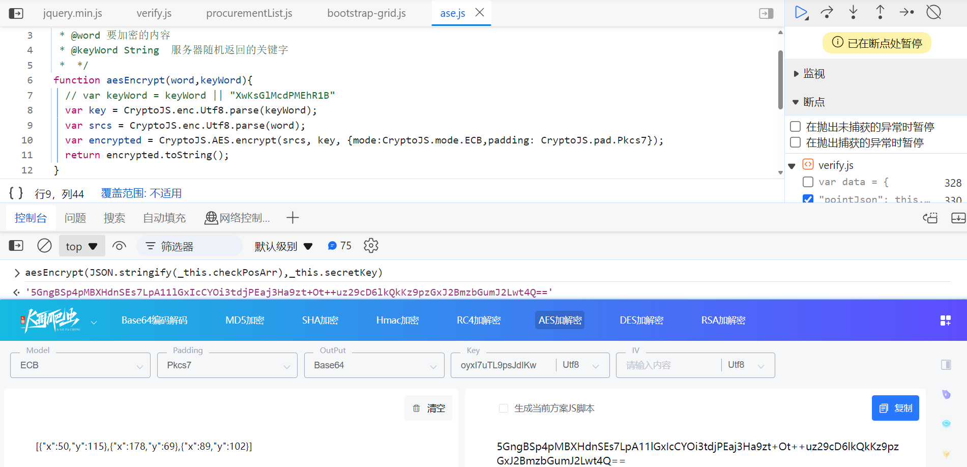967x467 pixels.
Task: Open the Pkcs7 Padding dropdown
Action: [227, 365]
